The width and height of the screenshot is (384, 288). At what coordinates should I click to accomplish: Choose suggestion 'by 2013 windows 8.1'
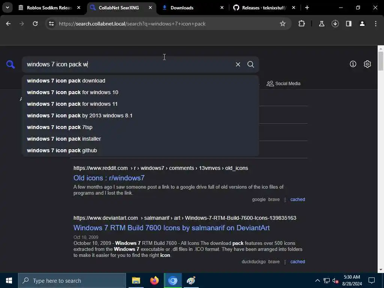(x=140, y=115)
